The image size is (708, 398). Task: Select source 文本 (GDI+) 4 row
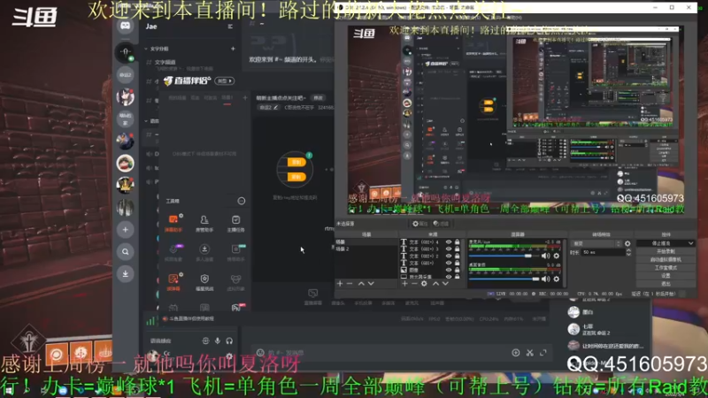[431, 241]
